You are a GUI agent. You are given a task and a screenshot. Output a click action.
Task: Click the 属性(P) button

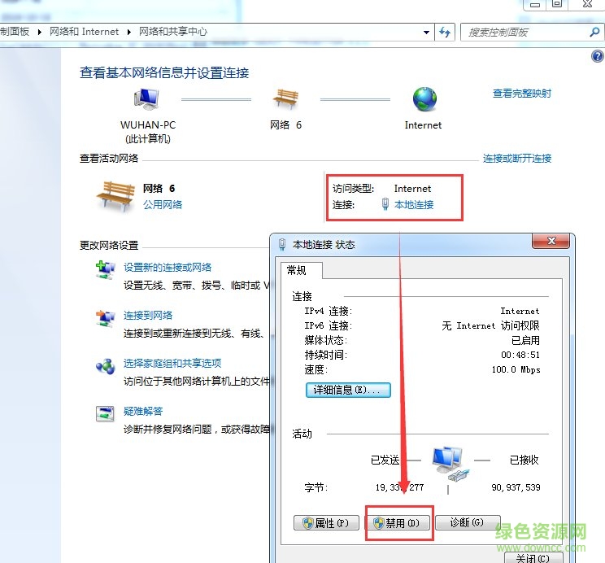[326, 523]
